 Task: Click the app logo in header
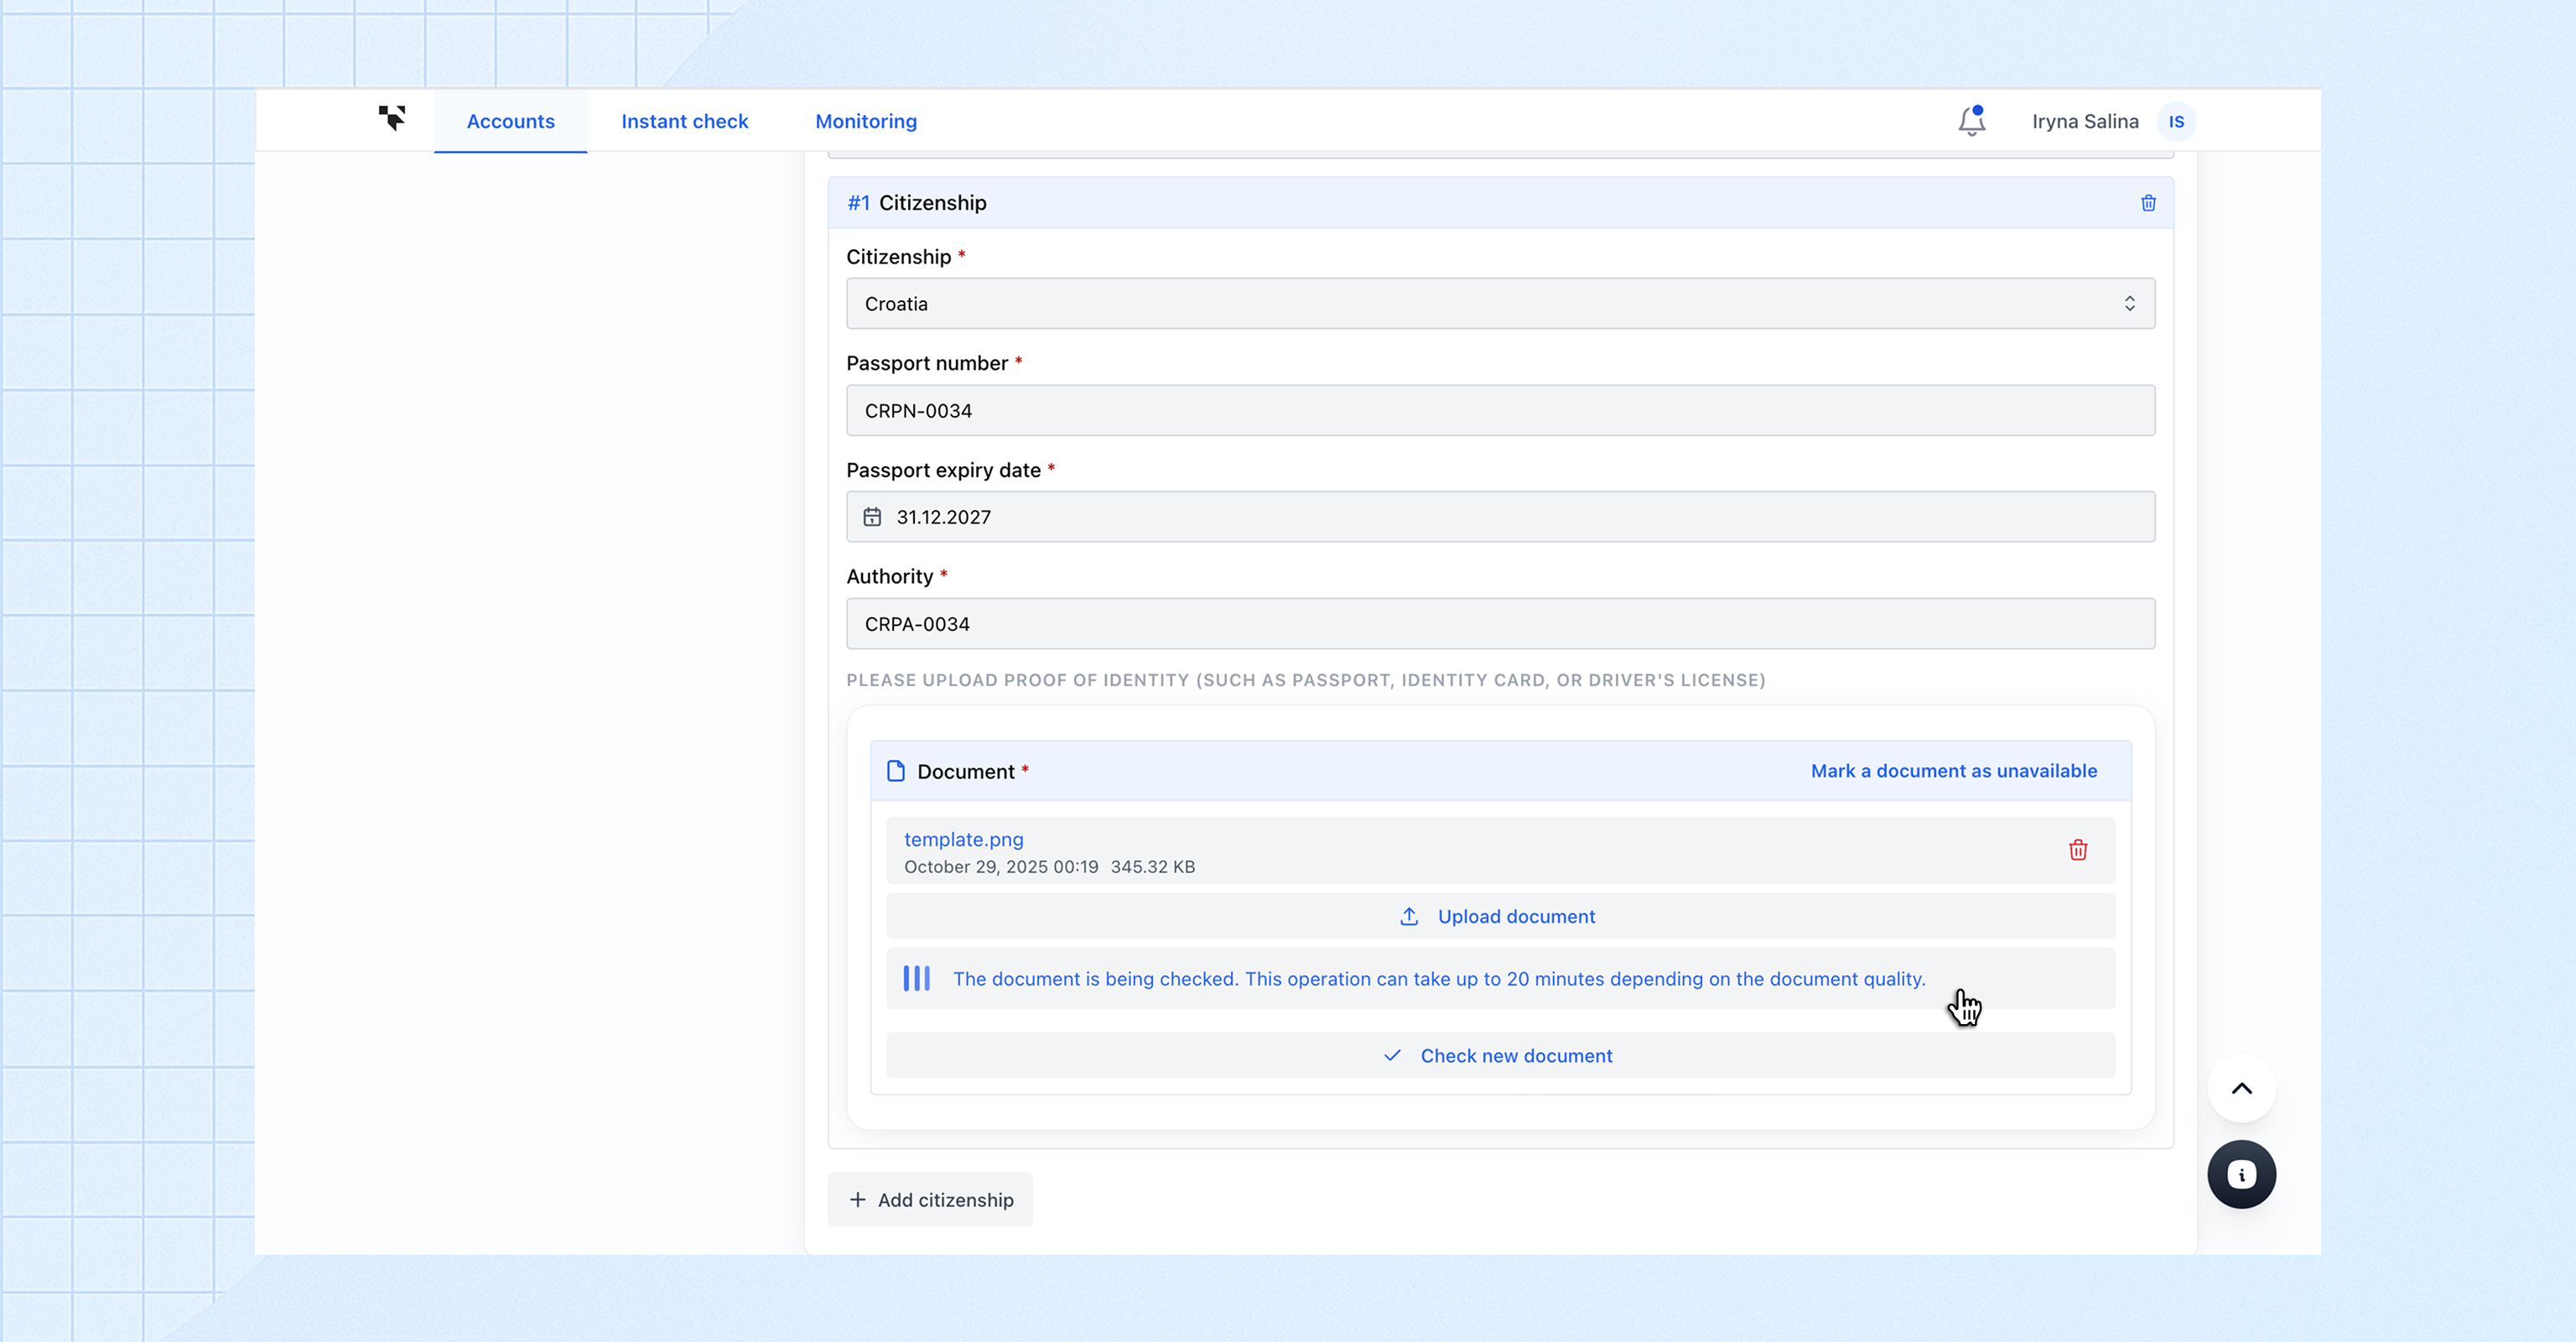(392, 118)
